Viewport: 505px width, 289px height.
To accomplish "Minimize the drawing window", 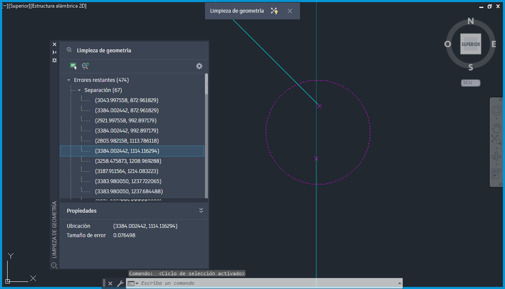I will pyautogui.click(x=481, y=6).
